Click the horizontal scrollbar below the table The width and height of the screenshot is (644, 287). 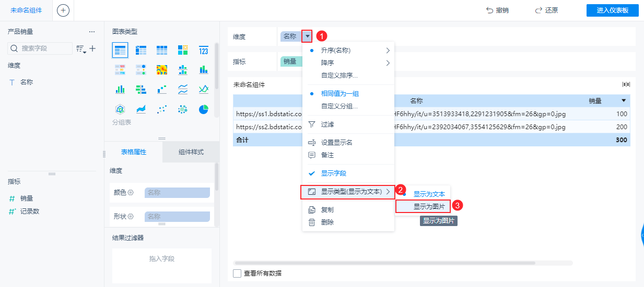385,263
